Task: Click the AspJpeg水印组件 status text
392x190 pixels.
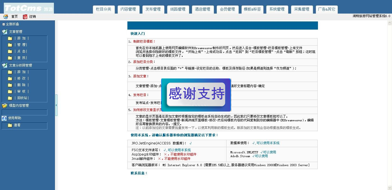Action: [164, 154]
